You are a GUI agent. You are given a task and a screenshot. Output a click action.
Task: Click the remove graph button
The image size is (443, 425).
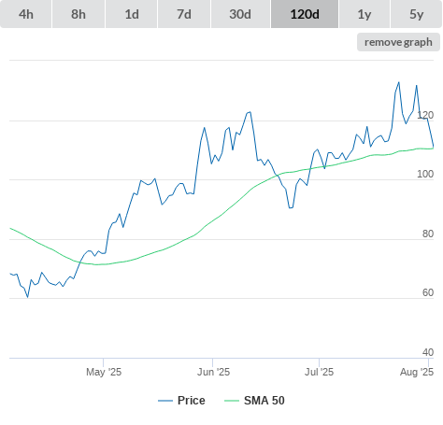pos(398,42)
